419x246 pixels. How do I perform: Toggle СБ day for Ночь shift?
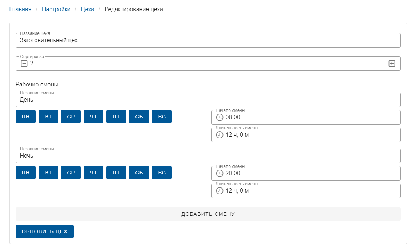coord(139,173)
